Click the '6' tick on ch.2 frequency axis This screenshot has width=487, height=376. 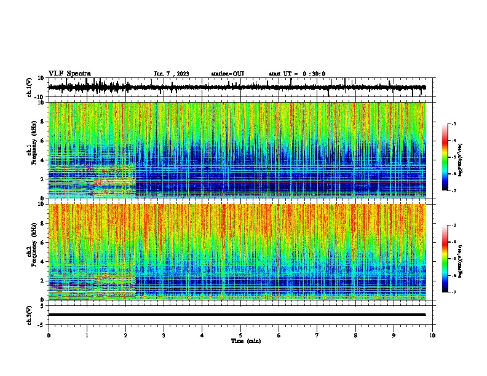click(x=43, y=242)
